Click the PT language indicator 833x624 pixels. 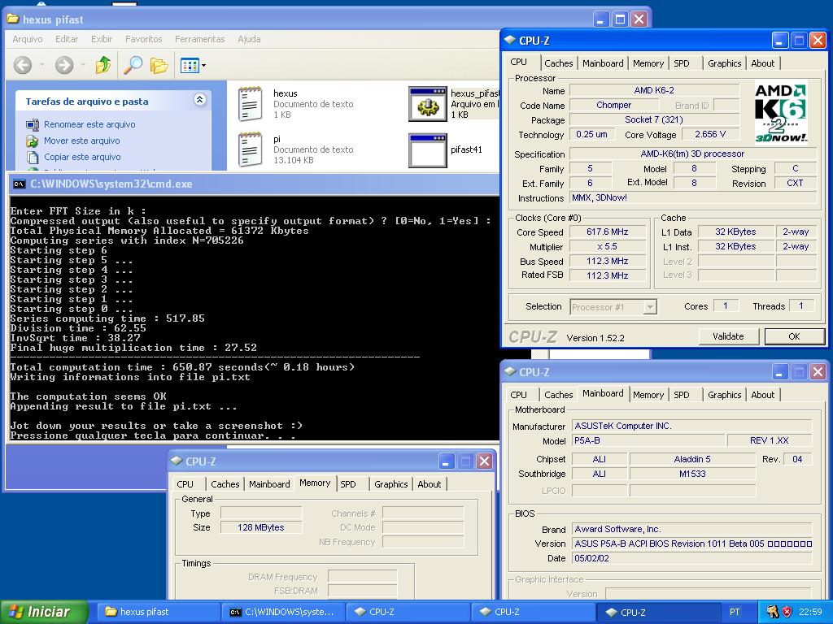click(x=735, y=612)
